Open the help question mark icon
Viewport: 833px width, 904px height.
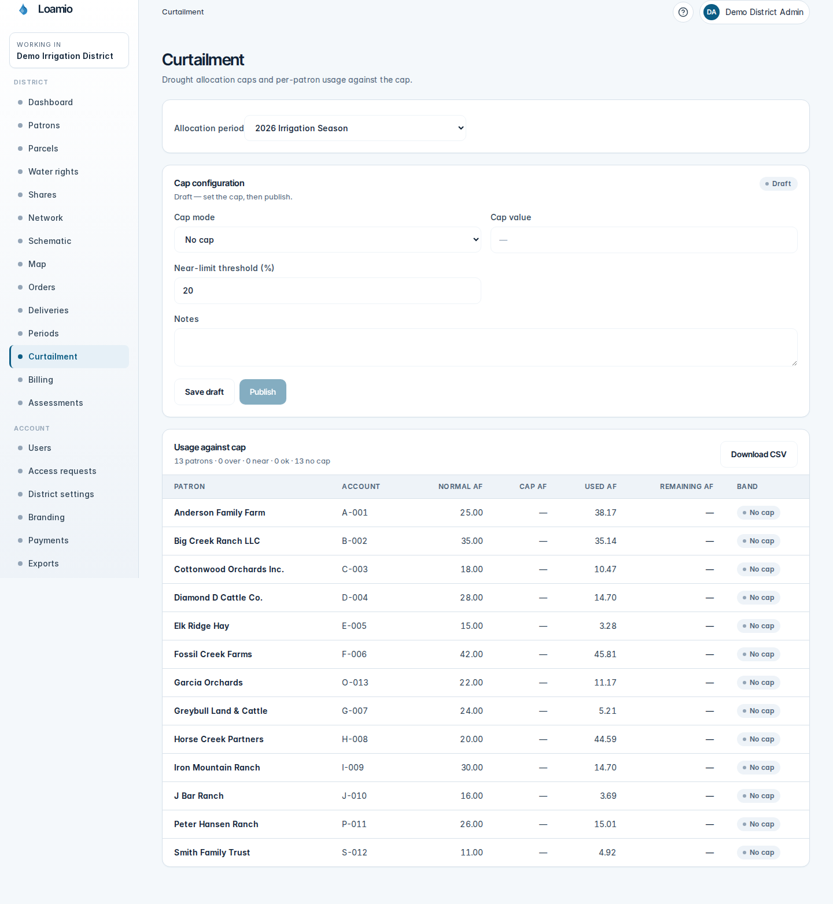pos(683,12)
